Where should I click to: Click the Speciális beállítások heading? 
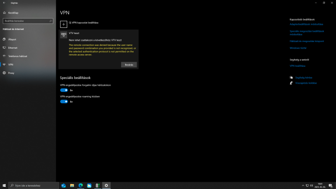click(75, 78)
